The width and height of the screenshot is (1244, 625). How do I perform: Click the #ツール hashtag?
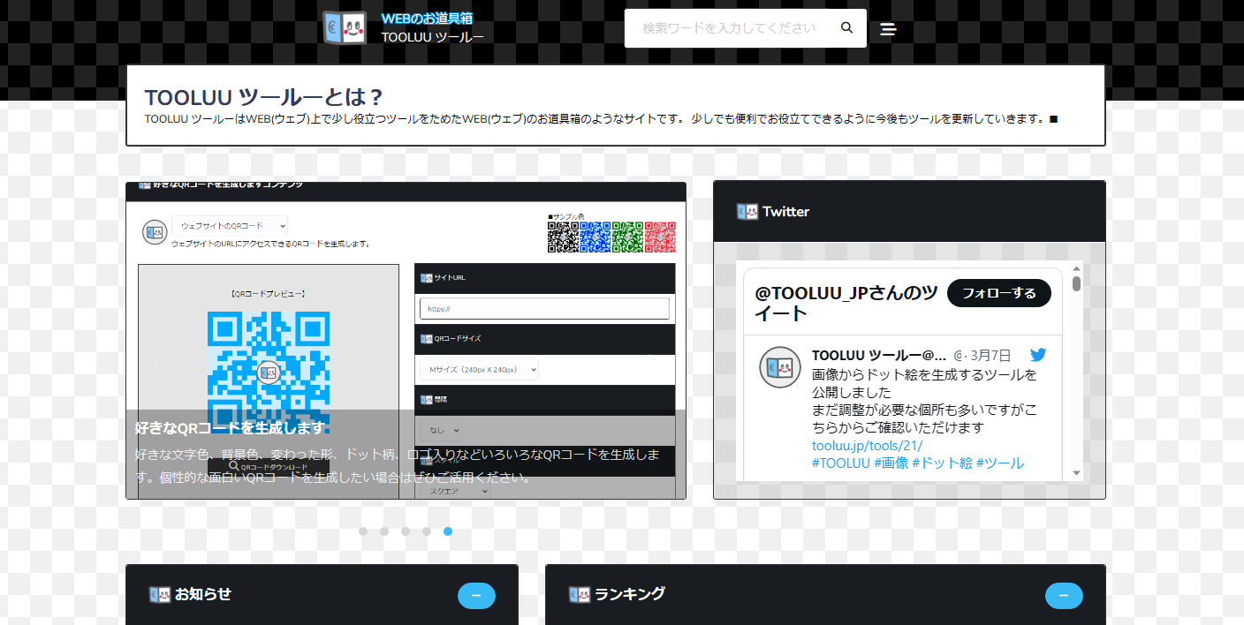pos(1000,463)
